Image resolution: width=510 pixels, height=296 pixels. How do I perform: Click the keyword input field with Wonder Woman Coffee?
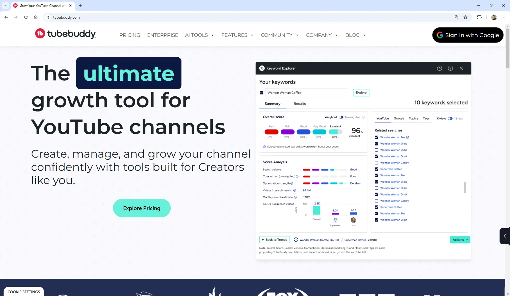[x=306, y=93]
